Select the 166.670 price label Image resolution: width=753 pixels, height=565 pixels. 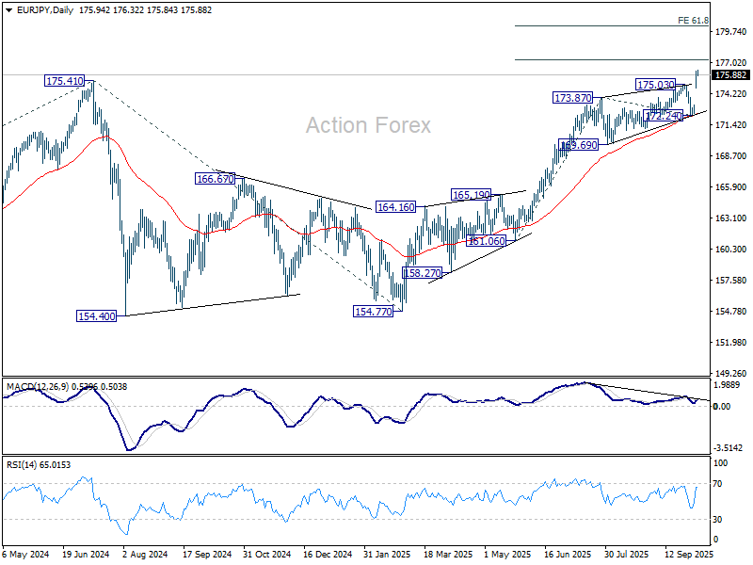216,179
